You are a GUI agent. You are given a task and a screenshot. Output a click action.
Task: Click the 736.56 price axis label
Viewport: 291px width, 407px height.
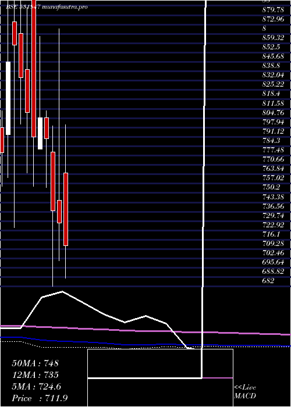[273, 206]
